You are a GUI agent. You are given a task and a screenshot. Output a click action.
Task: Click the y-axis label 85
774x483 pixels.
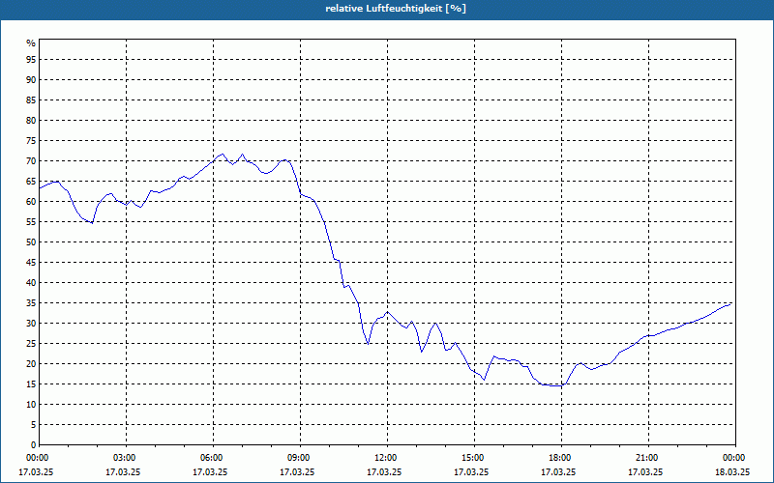31,100
